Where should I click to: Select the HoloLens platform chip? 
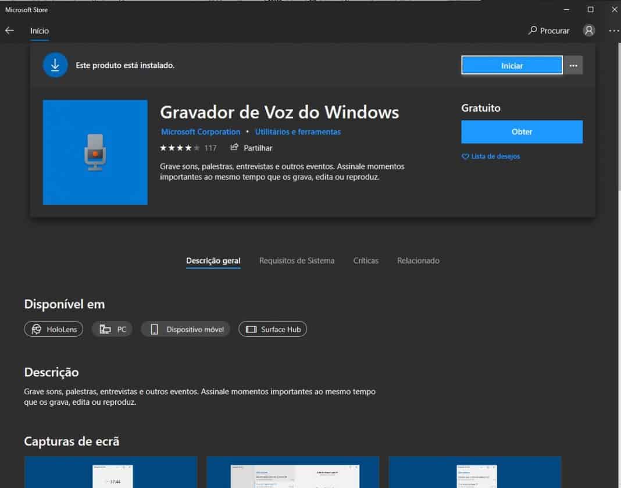(x=53, y=329)
